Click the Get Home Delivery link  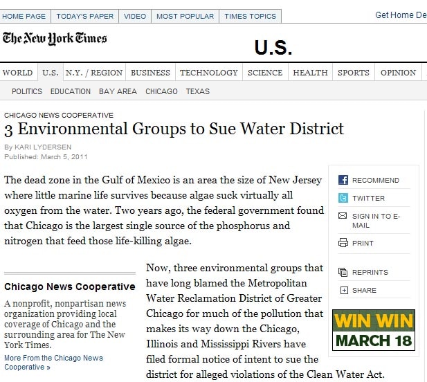click(401, 15)
